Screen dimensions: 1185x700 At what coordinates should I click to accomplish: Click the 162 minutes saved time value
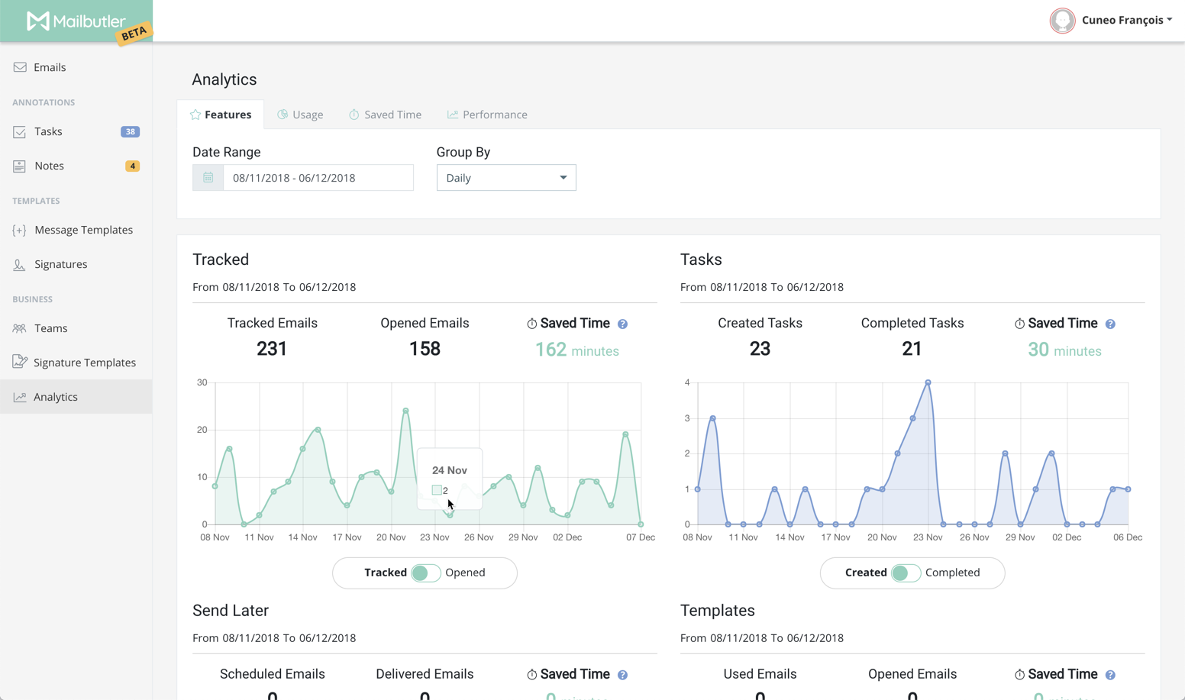577,350
